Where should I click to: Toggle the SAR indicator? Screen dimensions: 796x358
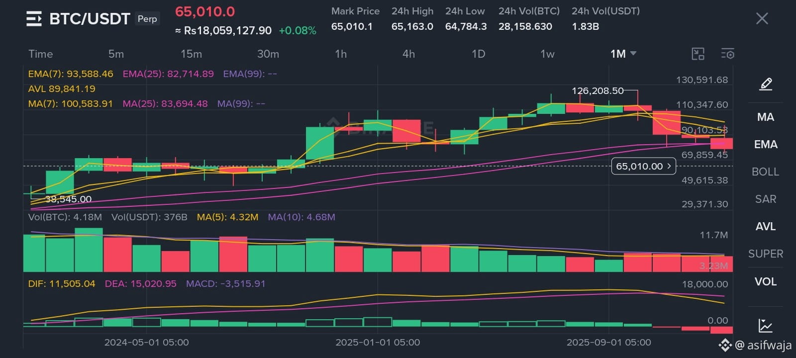tap(766, 199)
